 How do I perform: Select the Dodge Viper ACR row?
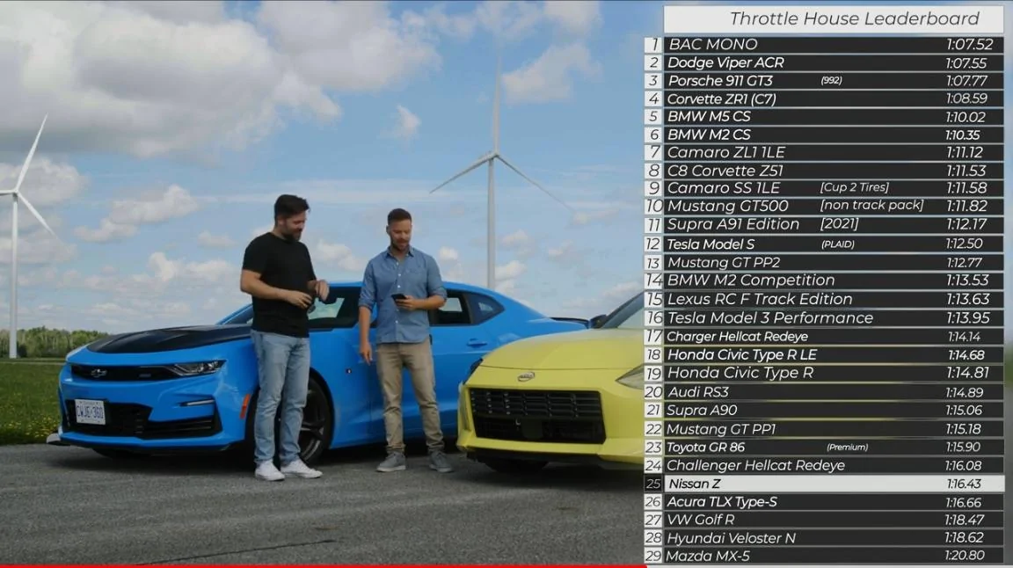coord(834,62)
